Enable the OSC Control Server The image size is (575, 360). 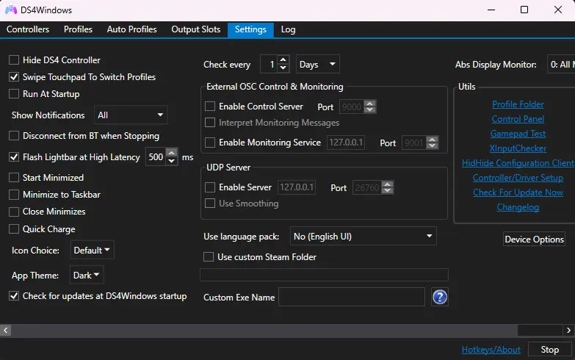[210, 106]
